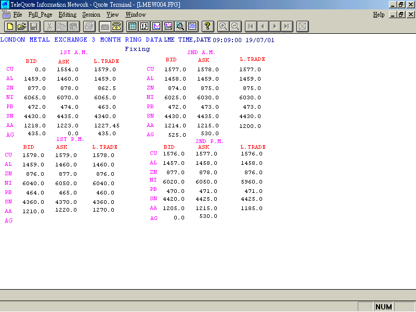Click the 'Fixing' label
The height and width of the screenshot is (312, 416).
click(x=137, y=49)
